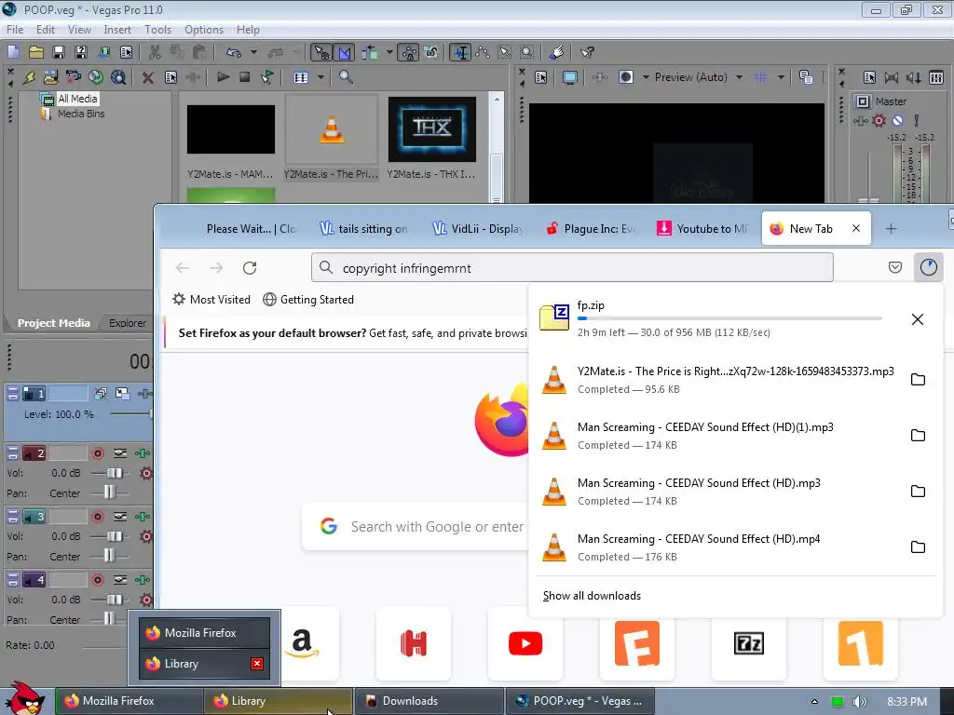954x715 pixels.
Task: Click Preview on External Monitor icon
Action: click(x=570, y=77)
